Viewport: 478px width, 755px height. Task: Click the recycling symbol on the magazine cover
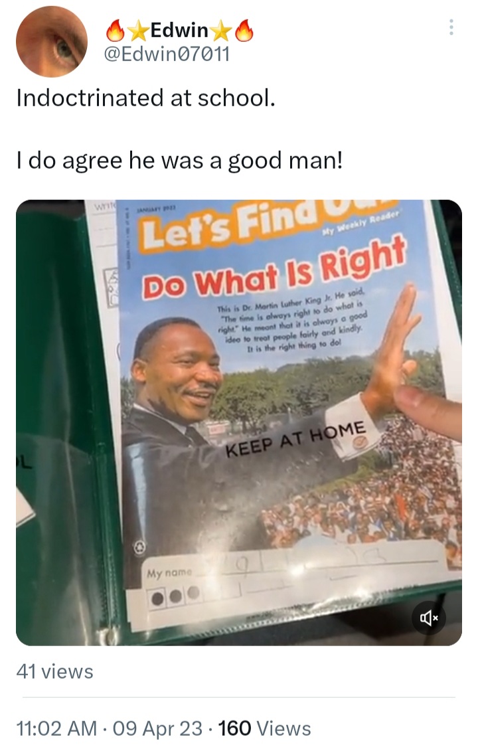(x=139, y=547)
